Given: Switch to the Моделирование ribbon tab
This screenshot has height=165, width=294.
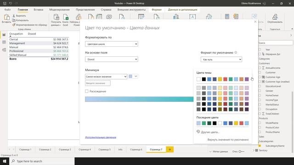Looking at the screenshot, I should (59, 10).
